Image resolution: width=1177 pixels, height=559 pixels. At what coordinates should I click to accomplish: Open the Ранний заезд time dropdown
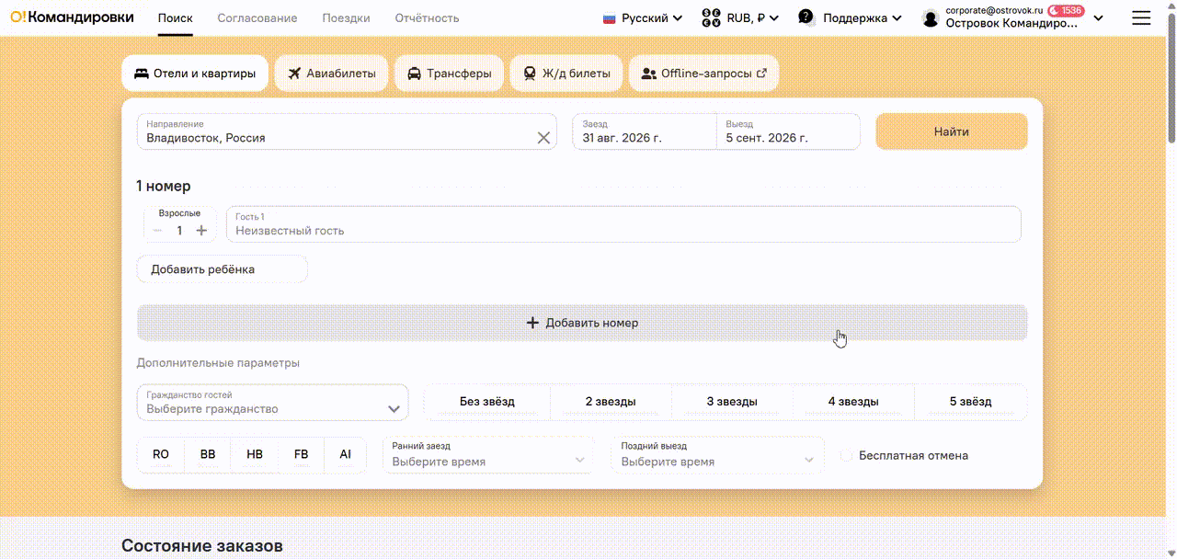tap(488, 455)
